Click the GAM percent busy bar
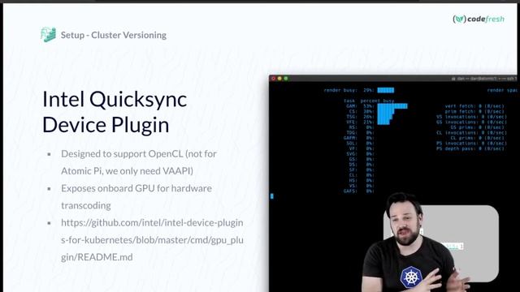This screenshot has width=520, height=292. click(392, 106)
